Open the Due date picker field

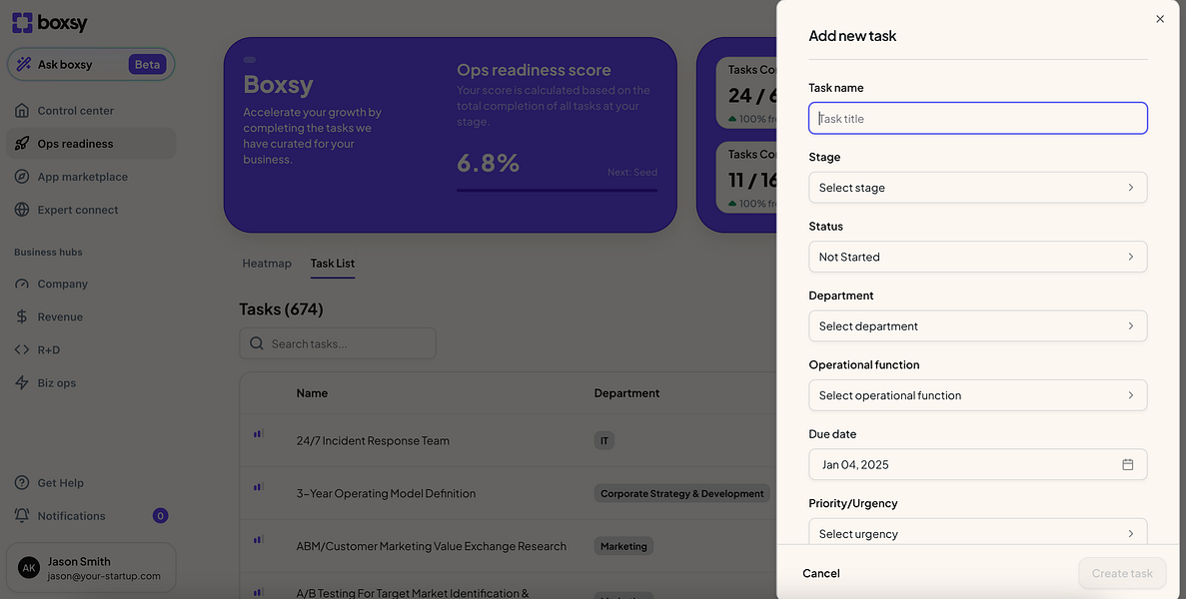pos(978,464)
